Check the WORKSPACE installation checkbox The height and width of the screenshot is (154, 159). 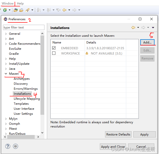54,53
